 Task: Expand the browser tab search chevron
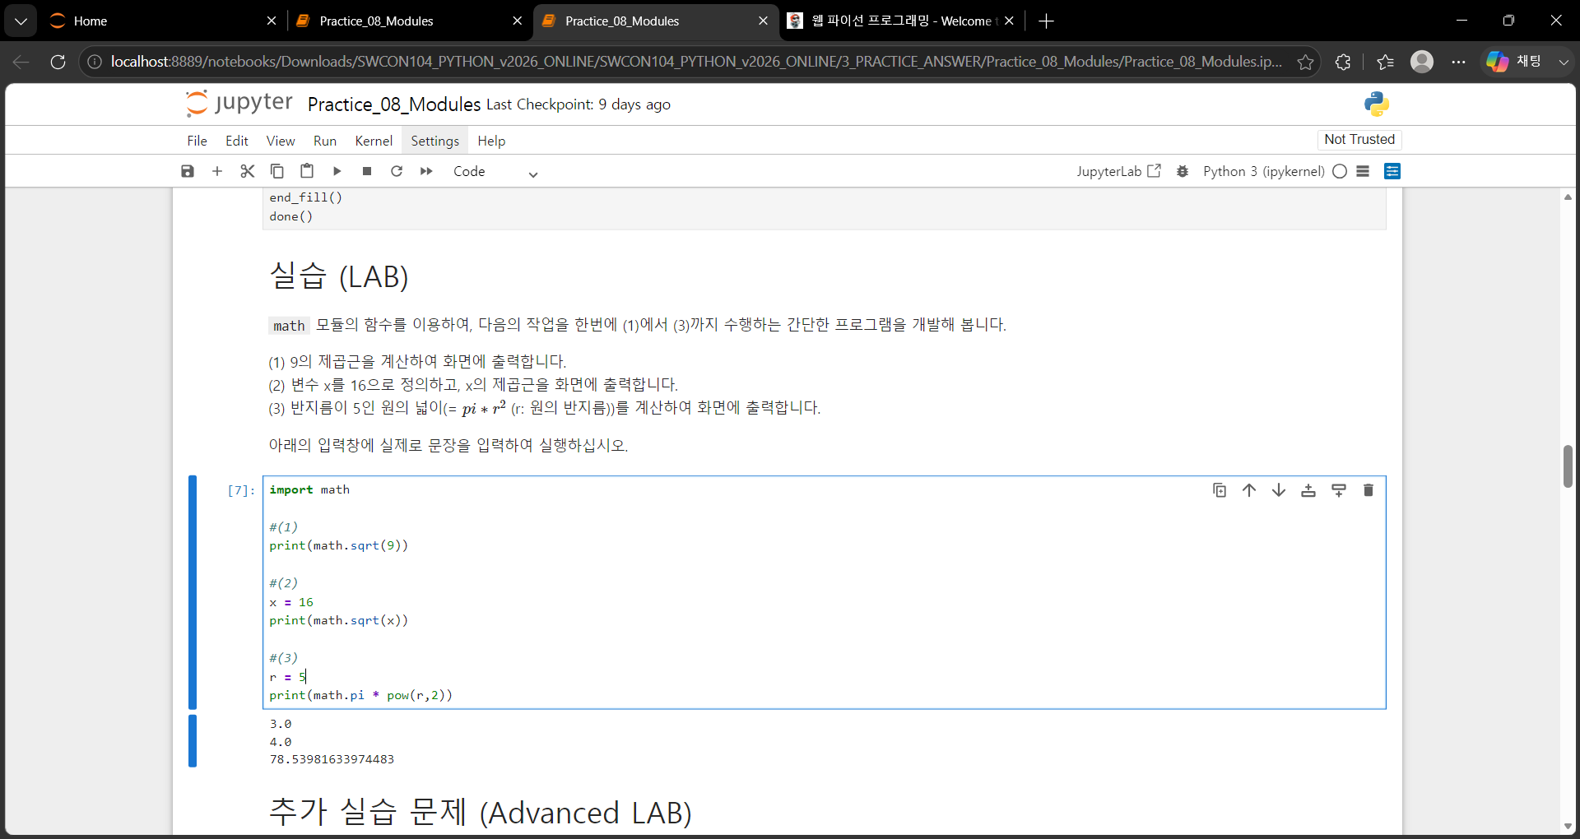pyautogui.click(x=21, y=21)
